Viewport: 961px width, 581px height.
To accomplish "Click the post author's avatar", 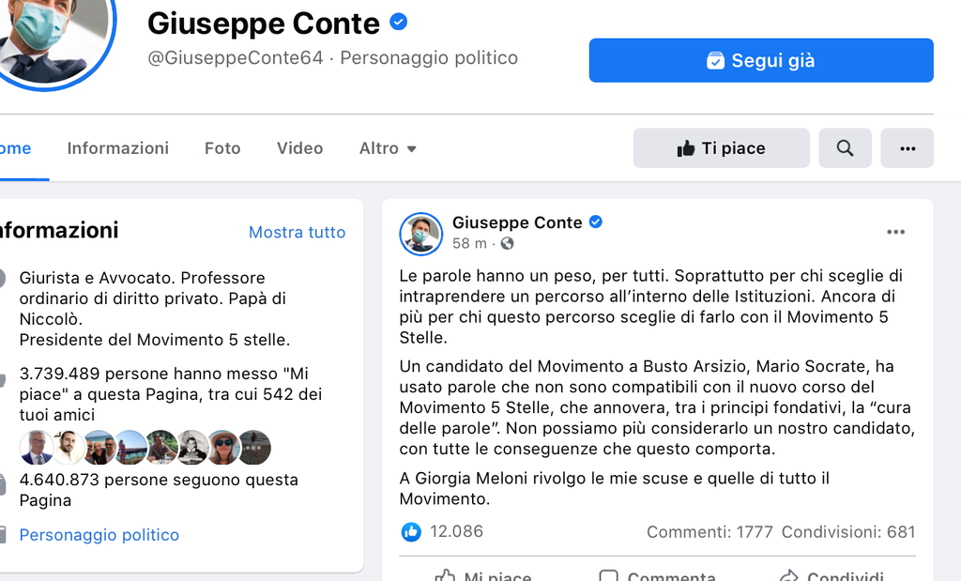I will (420, 234).
